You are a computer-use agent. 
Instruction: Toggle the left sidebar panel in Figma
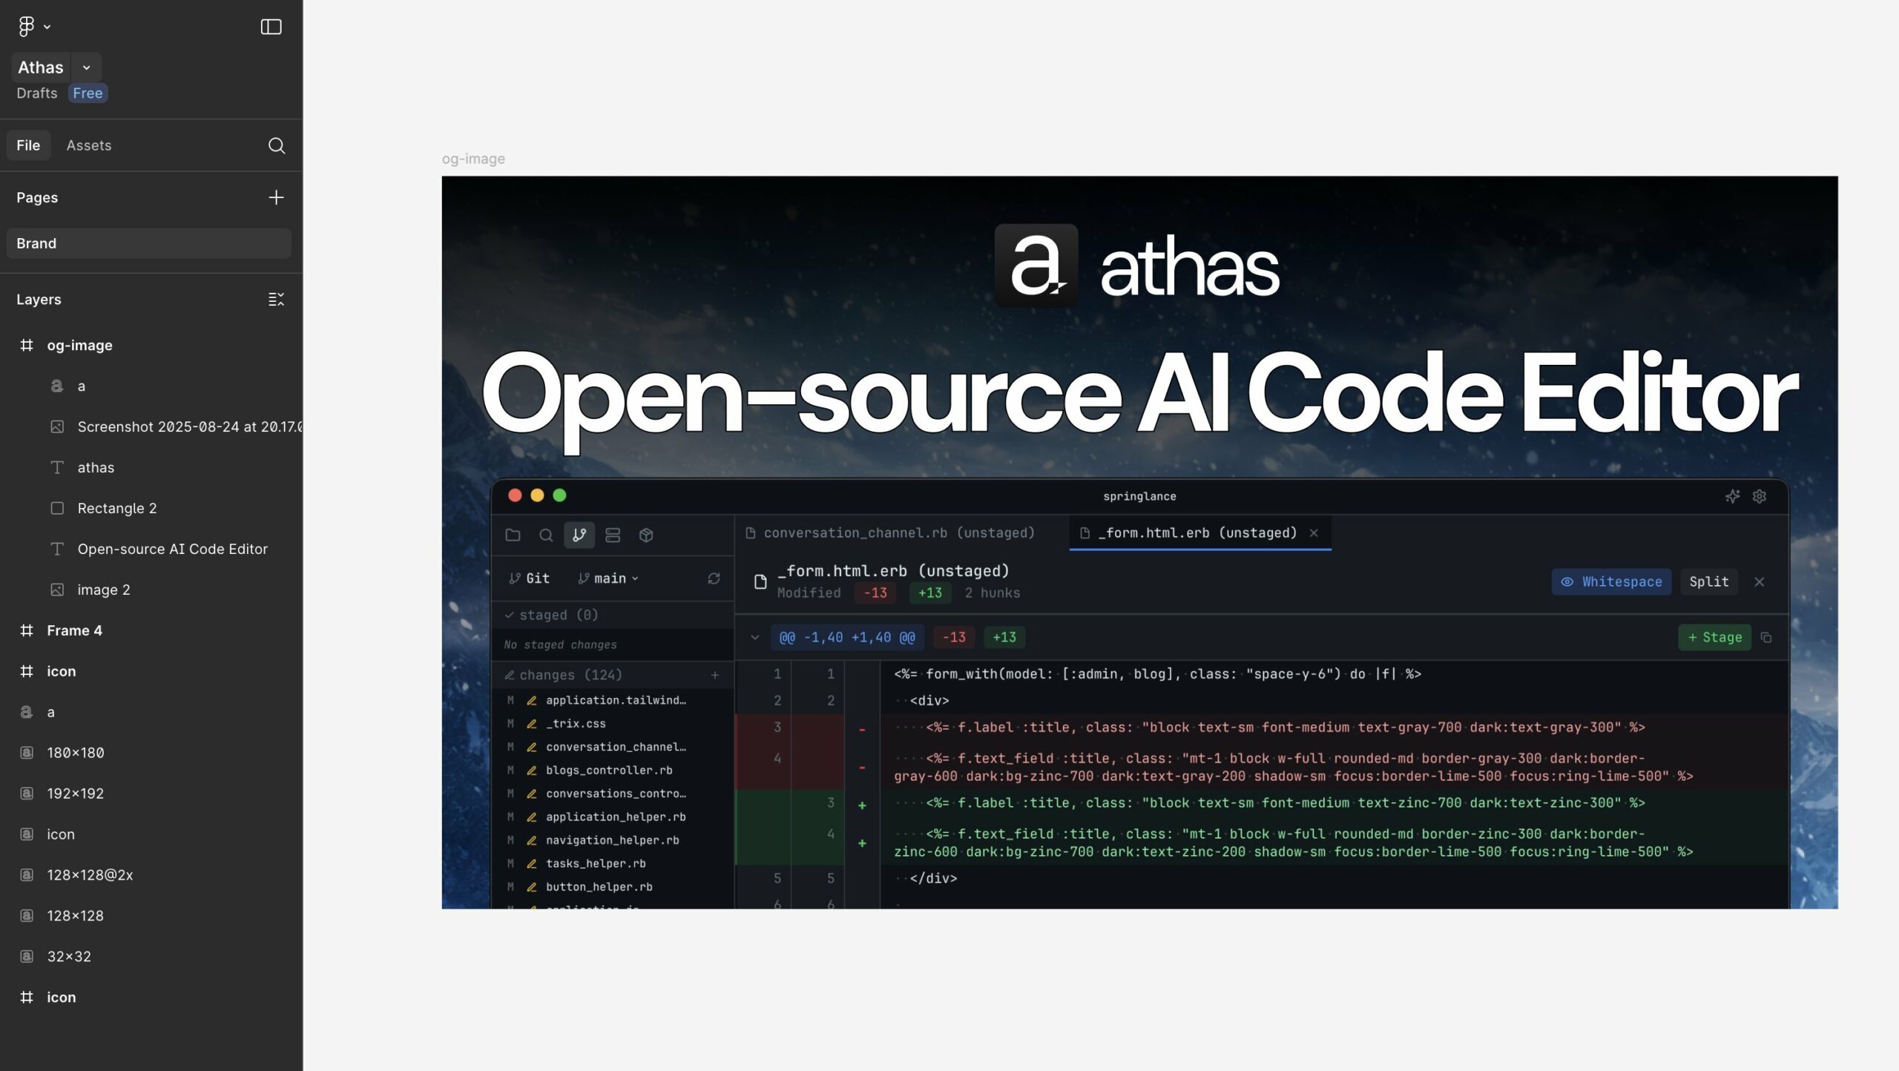tap(272, 27)
